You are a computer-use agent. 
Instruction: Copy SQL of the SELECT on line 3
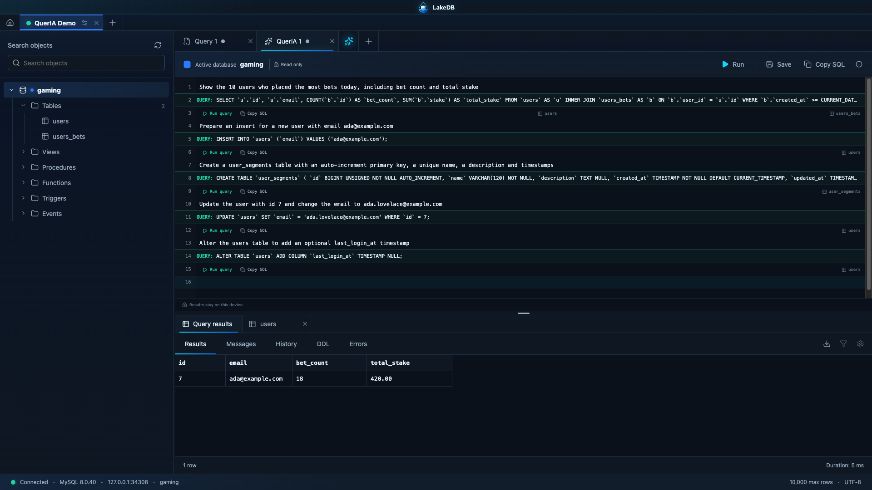point(254,113)
